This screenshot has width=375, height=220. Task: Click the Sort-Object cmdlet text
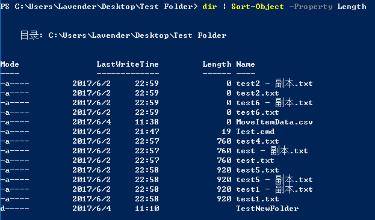click(x=258, y=7)
